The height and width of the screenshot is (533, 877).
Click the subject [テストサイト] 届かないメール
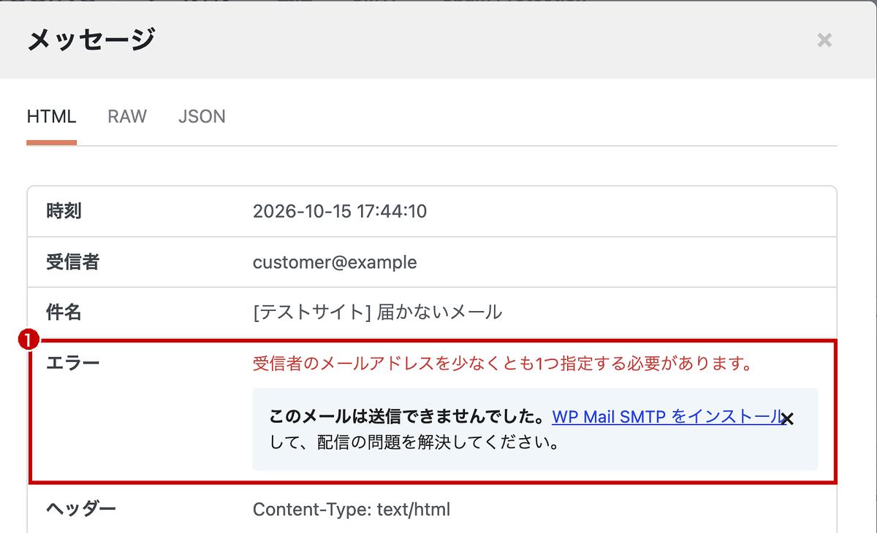point(377,312)
